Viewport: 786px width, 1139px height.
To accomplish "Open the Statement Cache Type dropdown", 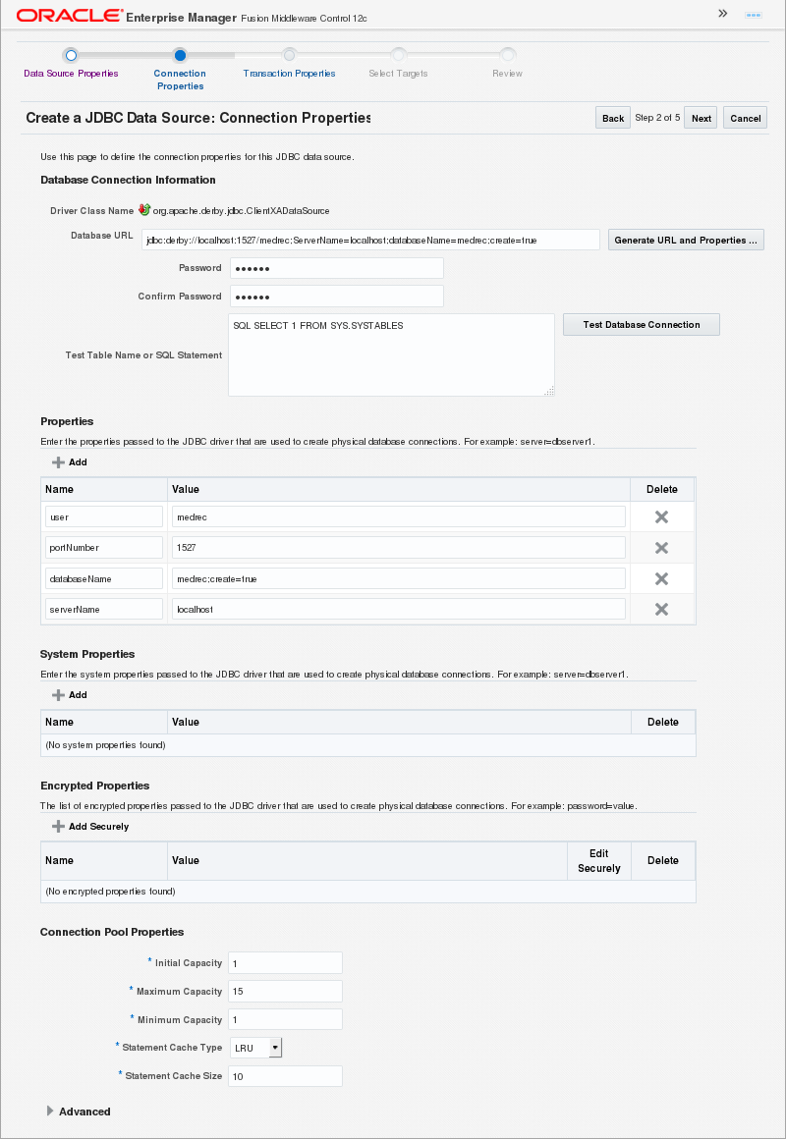I will (x=274, y=1048).
